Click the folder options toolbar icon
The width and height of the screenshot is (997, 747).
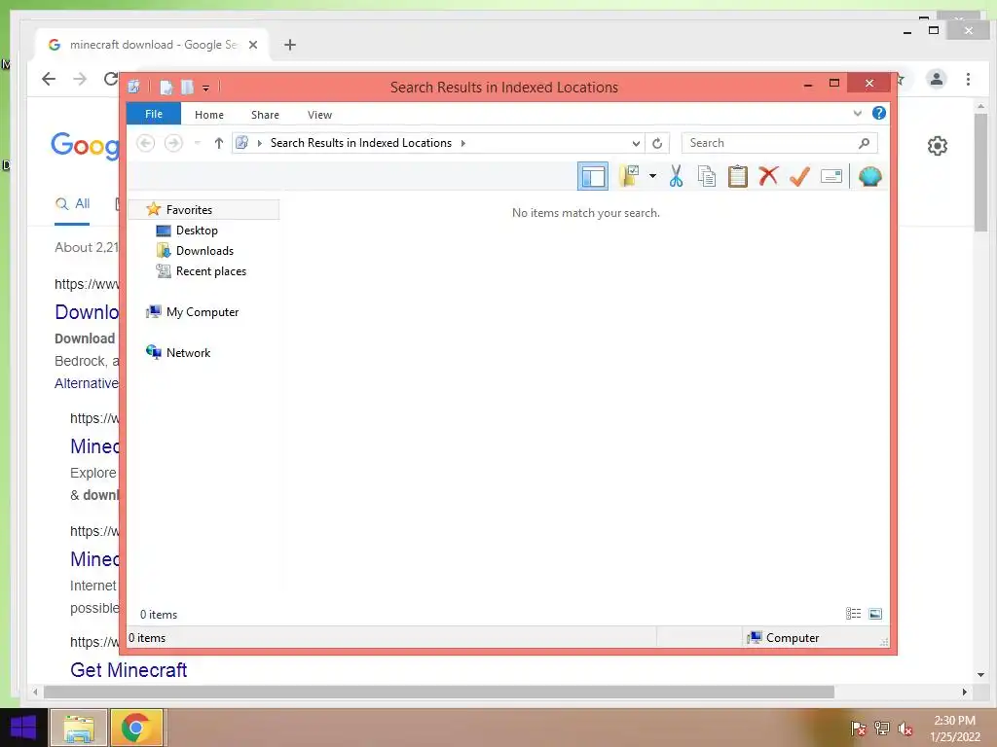(x=630, y=176)
